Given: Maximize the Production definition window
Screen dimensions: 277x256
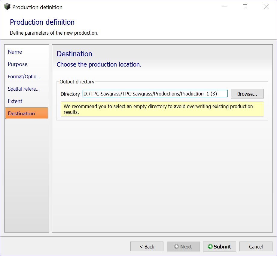Looking at the screenshot, I should [245, 7].
